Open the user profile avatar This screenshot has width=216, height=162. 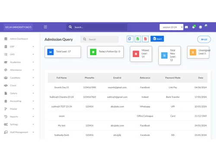click(x=206, y=26)
